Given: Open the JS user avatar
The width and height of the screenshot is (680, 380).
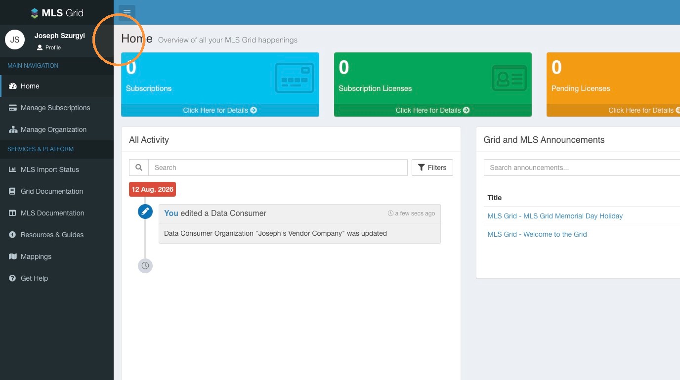Looking at the screenshot, I should coord(15,40).
